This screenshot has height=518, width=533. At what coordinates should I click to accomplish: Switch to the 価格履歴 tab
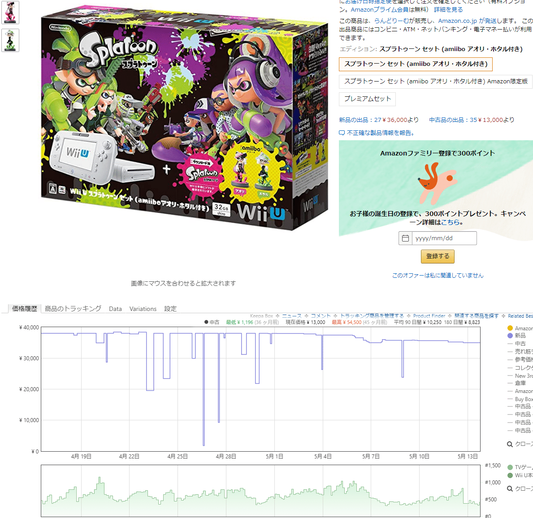[x=25, y=309]
